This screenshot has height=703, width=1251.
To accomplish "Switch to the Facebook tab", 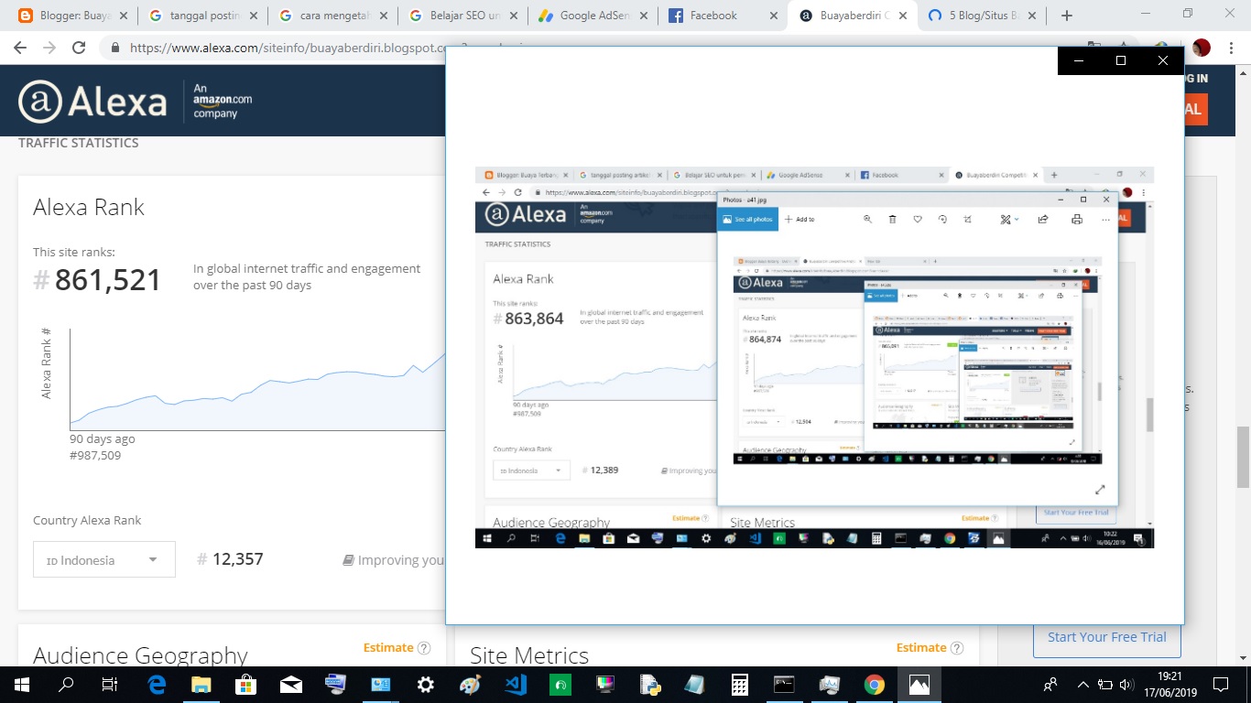I will [724, 16].
